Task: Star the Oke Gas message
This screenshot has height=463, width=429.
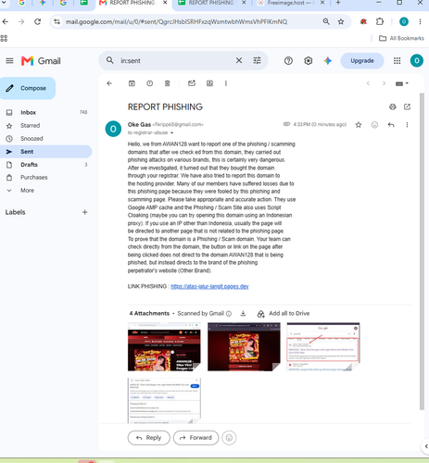Action: pyautogui.click(x=359, y=125)
